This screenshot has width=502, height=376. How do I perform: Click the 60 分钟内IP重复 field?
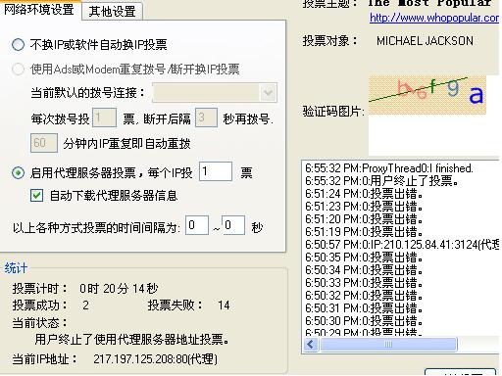pos(44,143)
